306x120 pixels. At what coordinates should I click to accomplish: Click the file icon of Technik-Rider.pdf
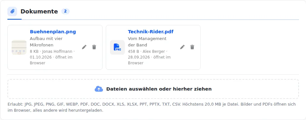(x=117, y=47)
